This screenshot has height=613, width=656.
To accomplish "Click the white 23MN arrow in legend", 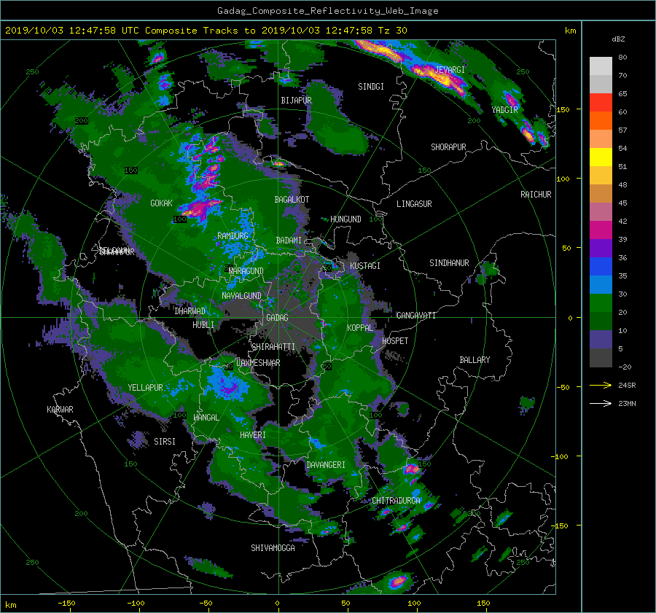I will coord(601,404).
